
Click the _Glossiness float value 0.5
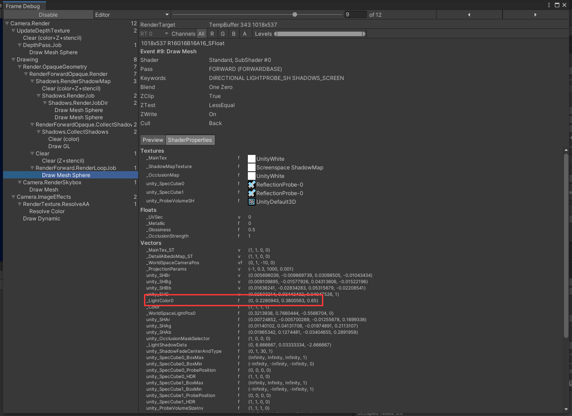[x=252, y=230]
